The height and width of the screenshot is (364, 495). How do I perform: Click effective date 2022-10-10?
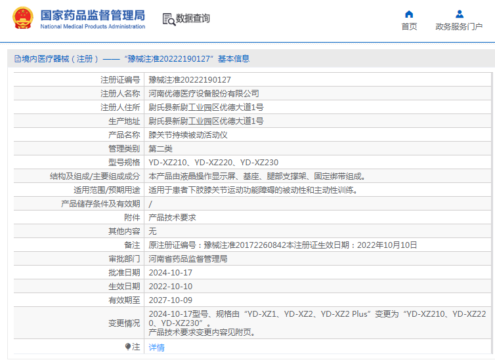coord(171,287)
